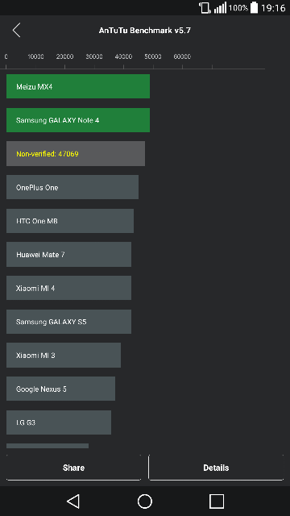
Task: Select the Google Nexus 5 bar
Action: click(x=61, y=389)
